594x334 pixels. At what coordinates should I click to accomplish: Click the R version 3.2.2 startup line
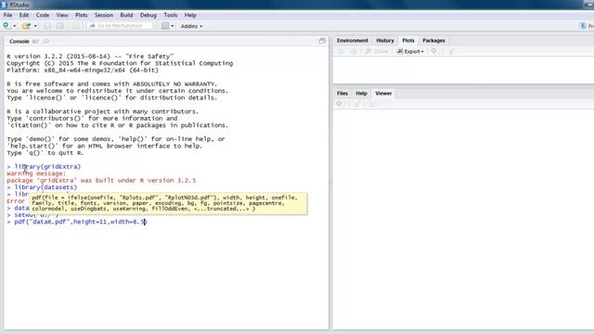(90, 57)
